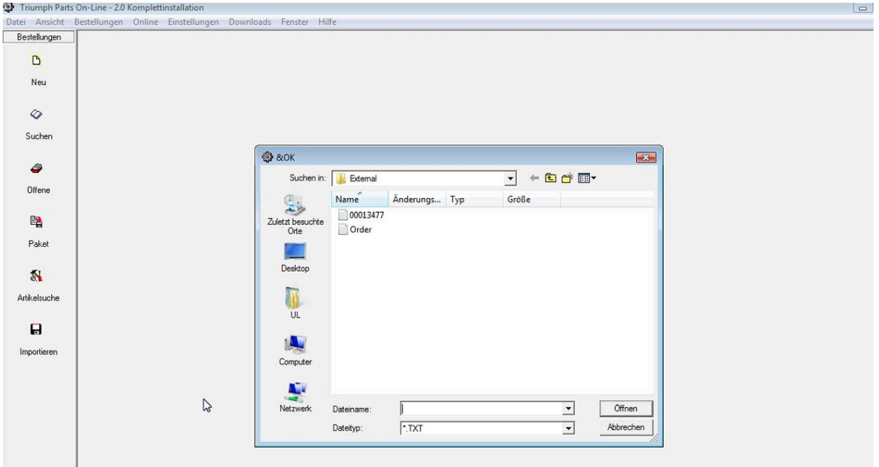
Task: Select the Order file
Action: coord(355,230)
